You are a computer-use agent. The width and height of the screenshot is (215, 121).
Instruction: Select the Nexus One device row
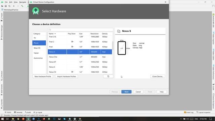[80, 57]
